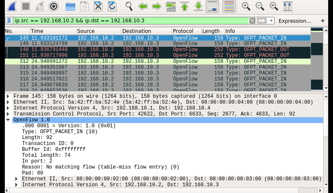Toggle auto-scroll during live capture

212,6
